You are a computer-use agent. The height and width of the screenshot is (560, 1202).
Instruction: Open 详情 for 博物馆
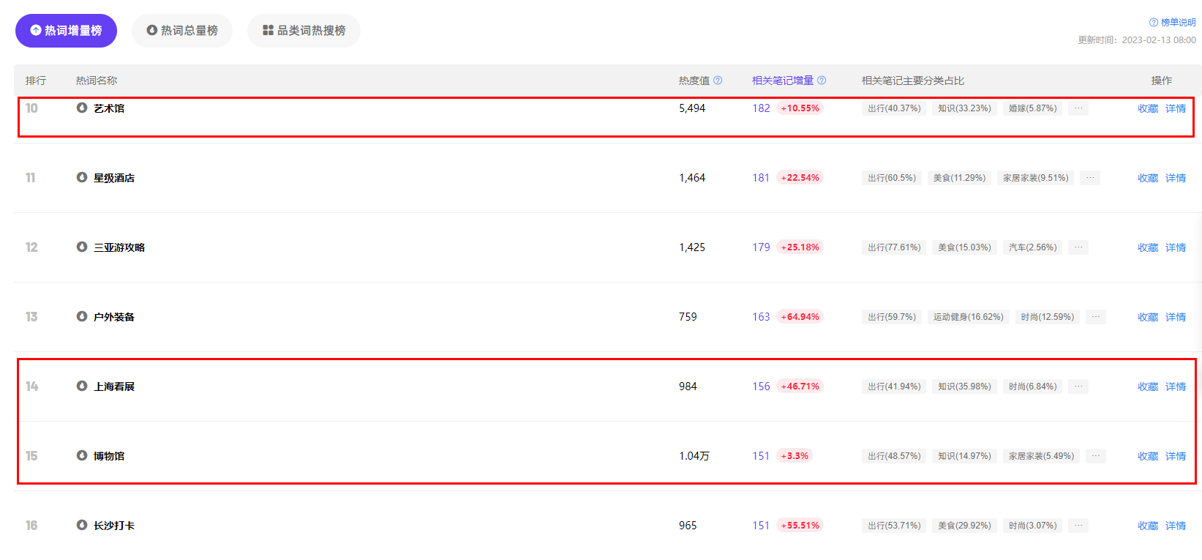pyautogui.click(x=1176, y=456)
